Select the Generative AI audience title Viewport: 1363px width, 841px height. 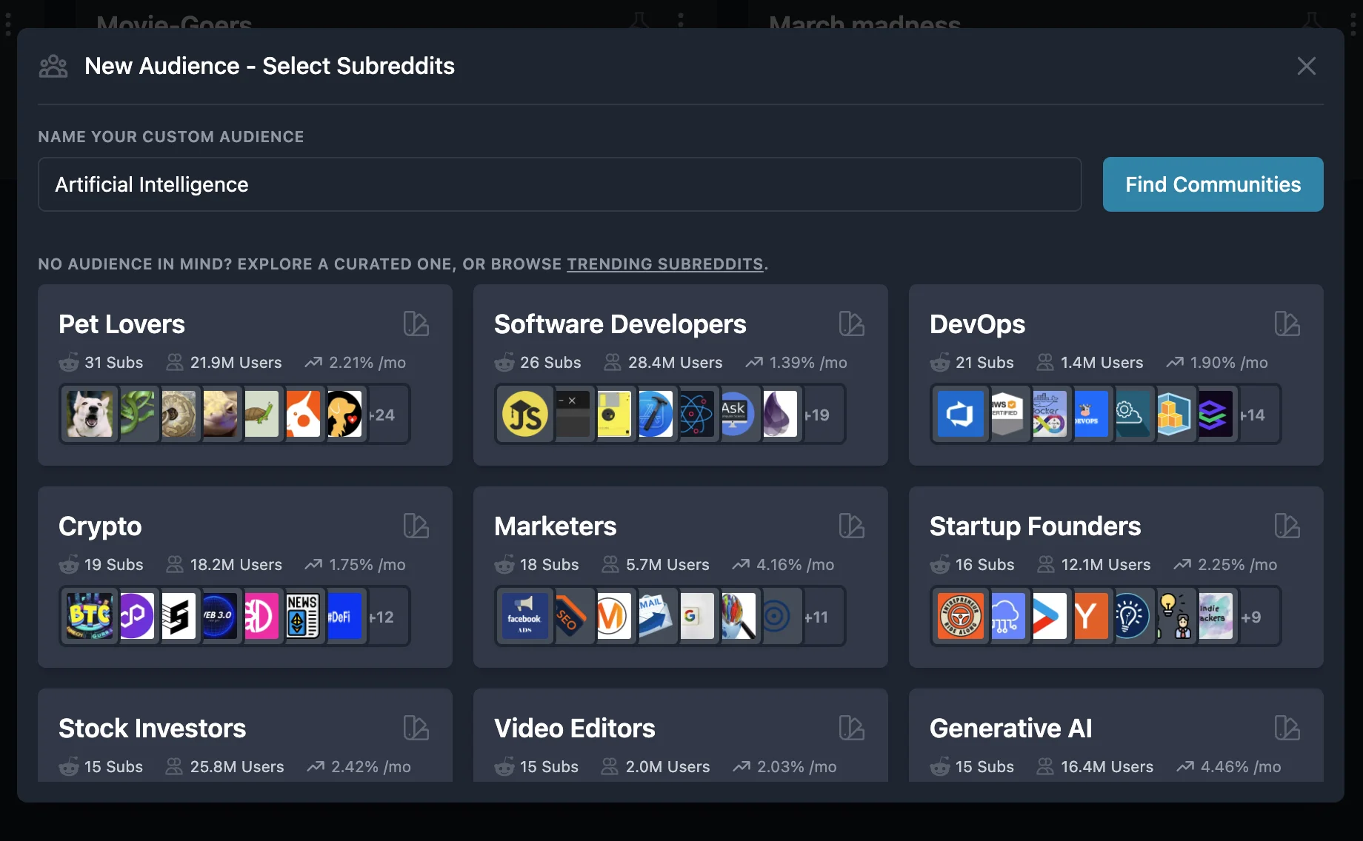click(1010, 728)
